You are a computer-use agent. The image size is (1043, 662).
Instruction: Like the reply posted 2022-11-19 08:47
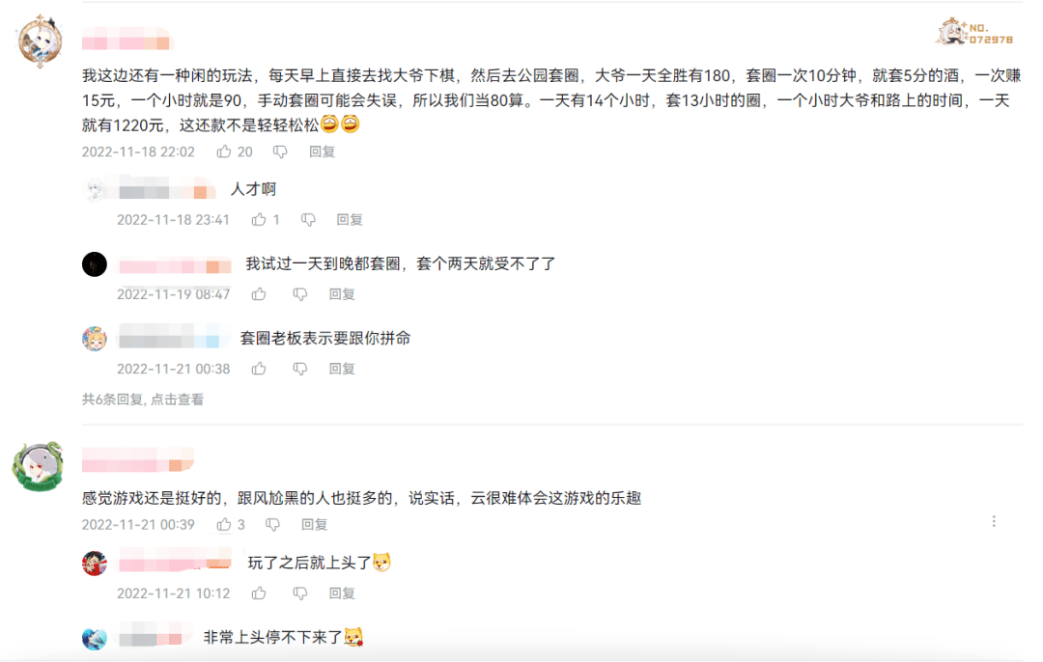point(259,294)
